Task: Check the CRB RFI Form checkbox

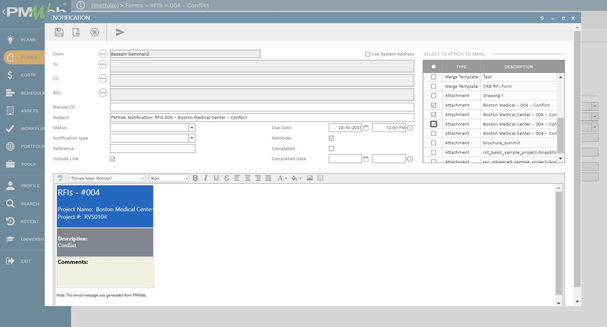Action: [434, 86]
